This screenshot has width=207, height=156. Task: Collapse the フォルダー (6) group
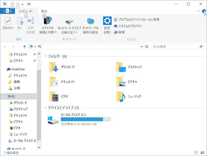point(45,56)
